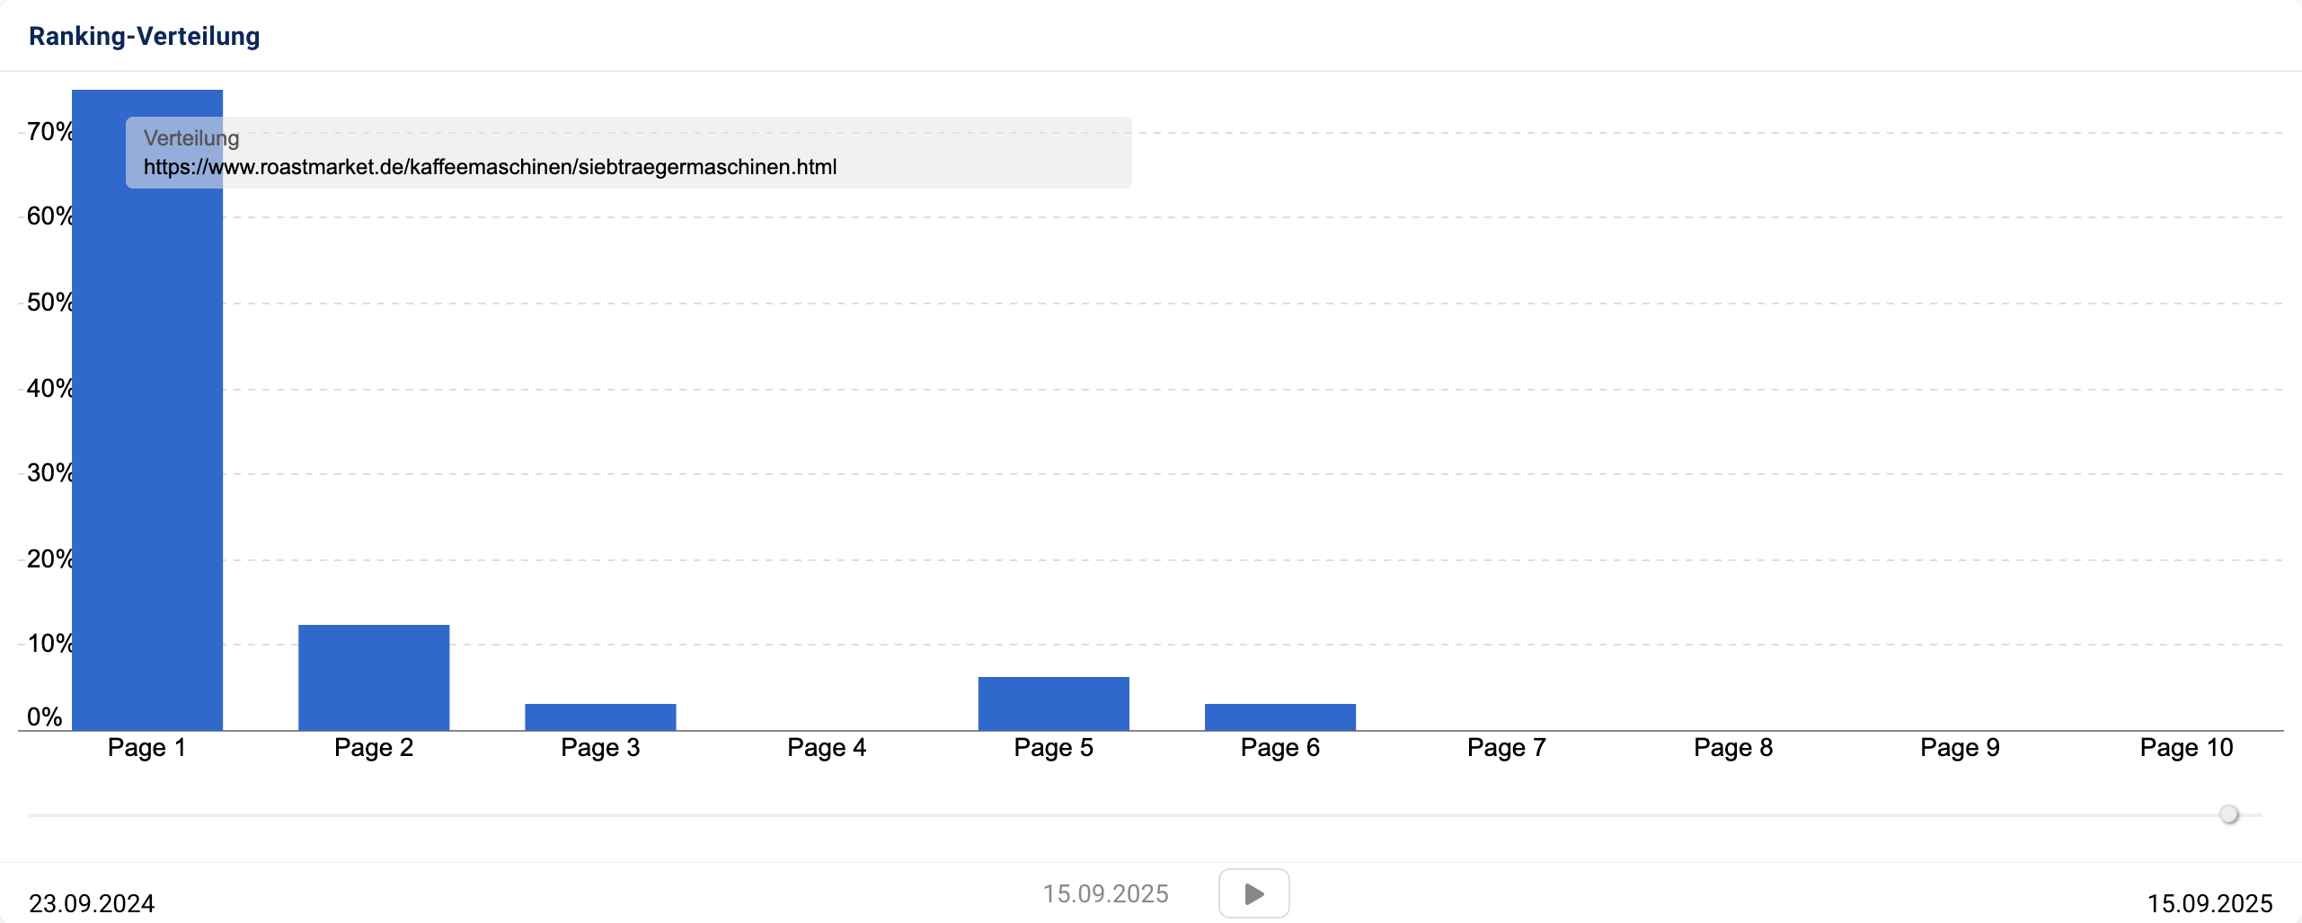
Task: Click the Page 4 axis label
Action: pos(827,748)
